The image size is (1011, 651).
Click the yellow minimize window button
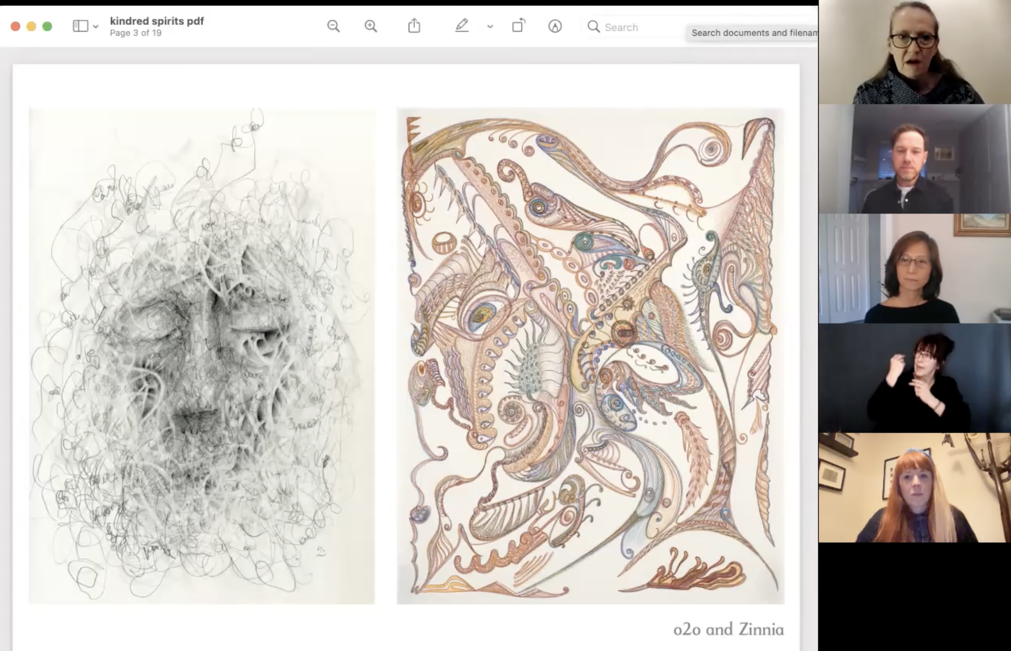pyautogui.click(x=31, y=26)
